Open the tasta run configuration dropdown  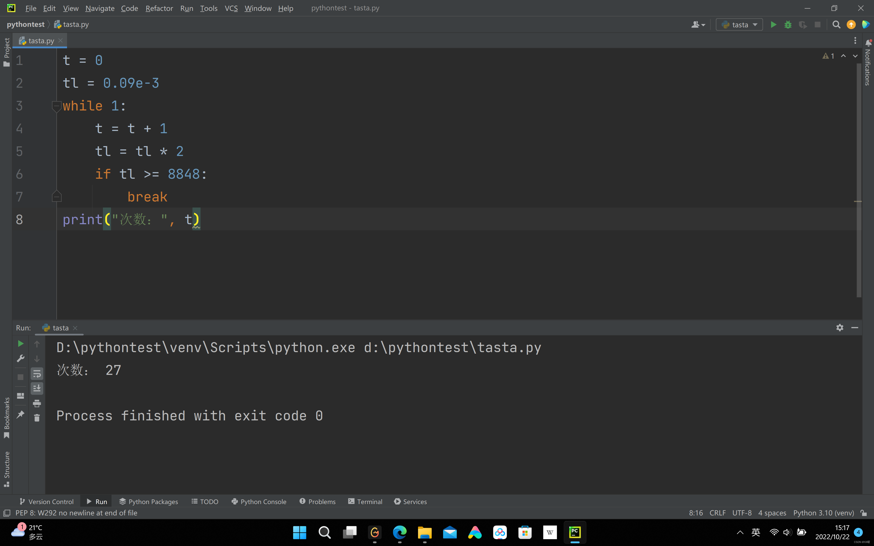click(x=739, y=25)
